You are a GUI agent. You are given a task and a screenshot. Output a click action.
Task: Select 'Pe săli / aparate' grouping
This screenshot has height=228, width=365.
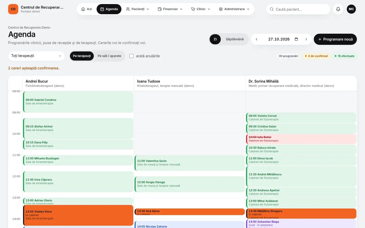click(109, 56)
